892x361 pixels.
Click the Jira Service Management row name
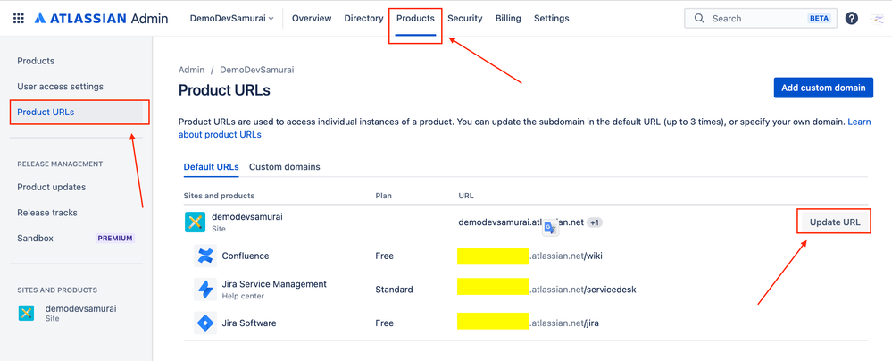[x=274, y=283]
